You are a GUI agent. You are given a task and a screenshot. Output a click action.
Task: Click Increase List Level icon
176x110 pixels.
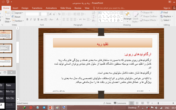coord(79,14)
